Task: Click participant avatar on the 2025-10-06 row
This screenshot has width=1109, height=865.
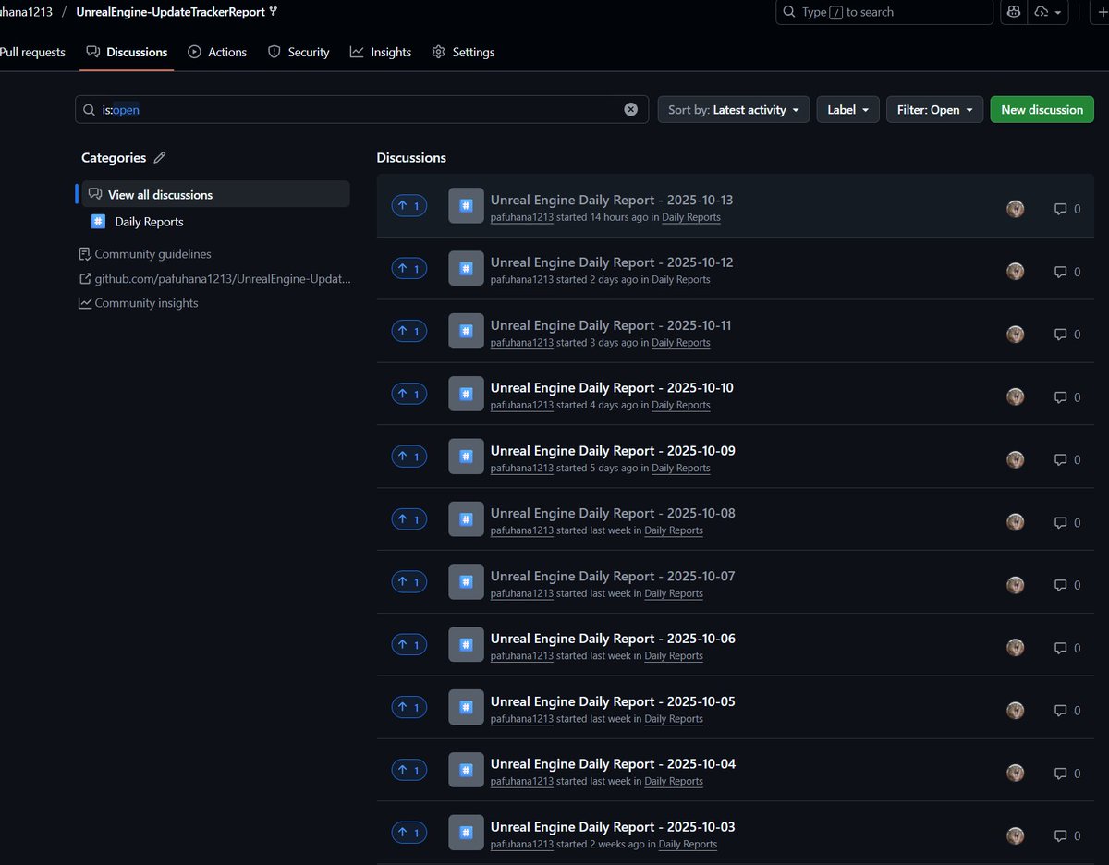Action: click(x=1016, y=648)
